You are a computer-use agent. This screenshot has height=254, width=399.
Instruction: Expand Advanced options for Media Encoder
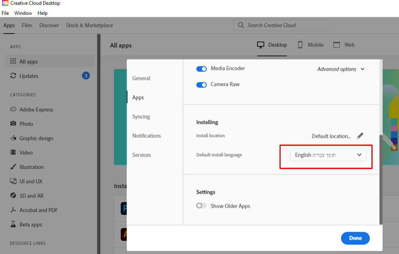coord(341,69)
